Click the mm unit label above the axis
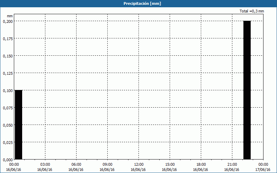The image size is (277, 173). pyautogui.click(x=10, y=16)
